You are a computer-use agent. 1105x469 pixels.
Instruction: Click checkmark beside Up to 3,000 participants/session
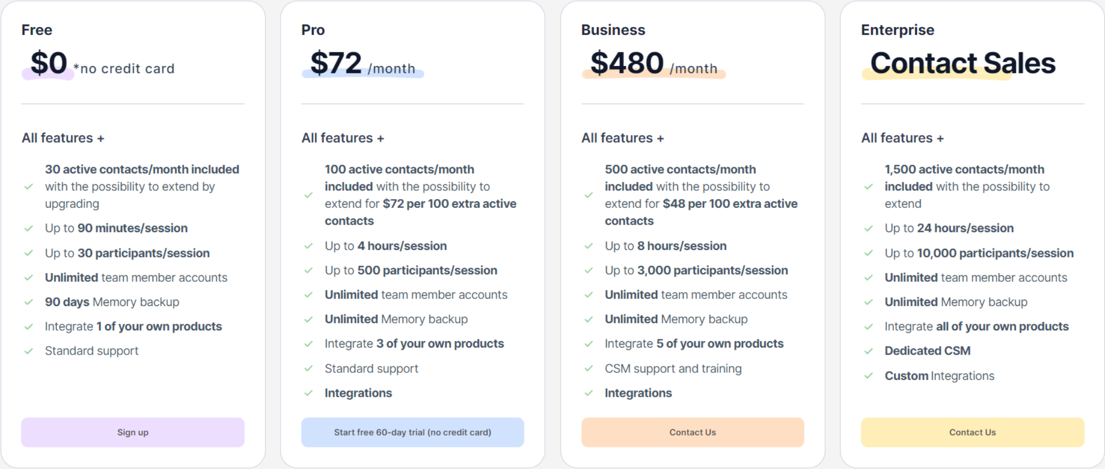tap(589, 270)
